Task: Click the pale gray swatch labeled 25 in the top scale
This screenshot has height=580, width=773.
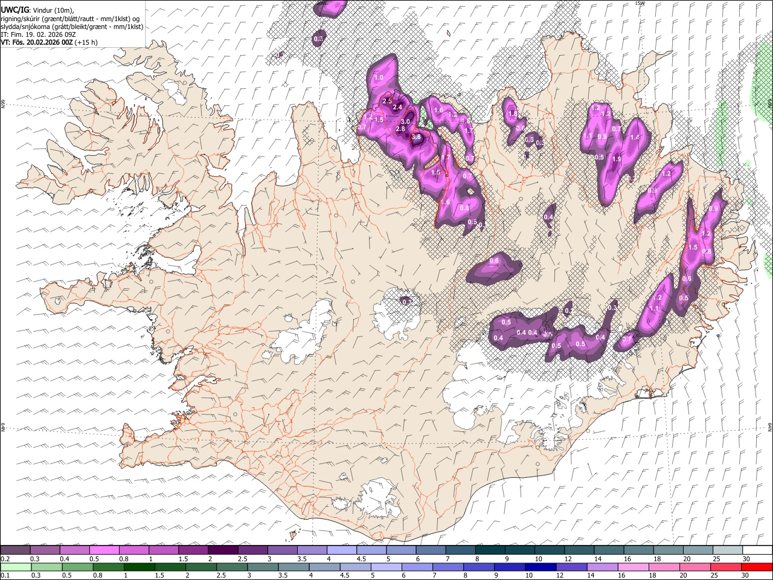Action: click(728, 550)
